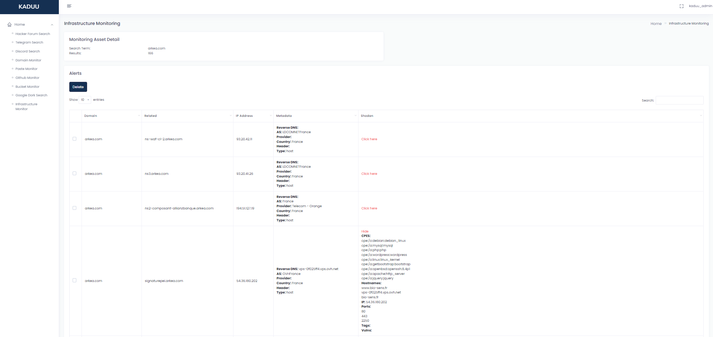713x337 pixels.
Task: Open the Show entries dropdown
Action: click(85, 100)
